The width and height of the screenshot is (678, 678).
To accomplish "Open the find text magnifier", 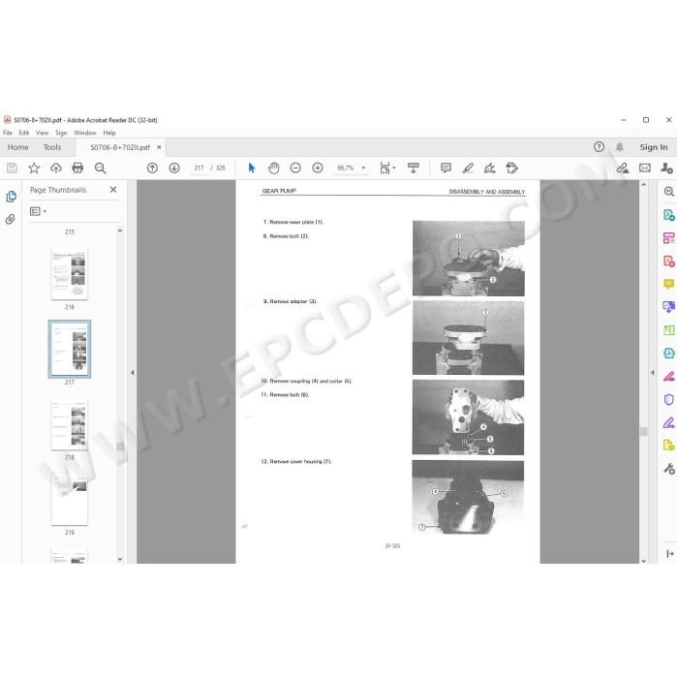I will click(x=101, y=168).
